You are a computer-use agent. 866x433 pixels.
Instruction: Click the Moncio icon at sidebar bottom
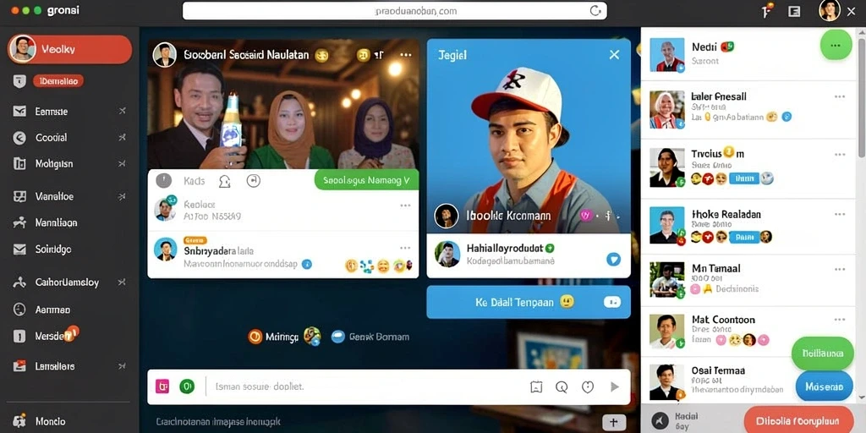[x=19, y=421]
